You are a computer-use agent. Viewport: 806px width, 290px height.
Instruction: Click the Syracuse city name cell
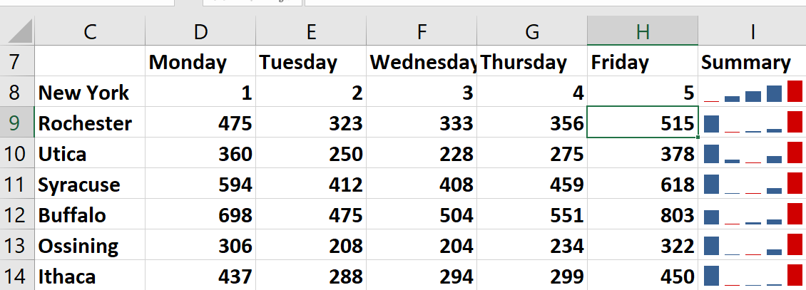(x=90, y=185)
